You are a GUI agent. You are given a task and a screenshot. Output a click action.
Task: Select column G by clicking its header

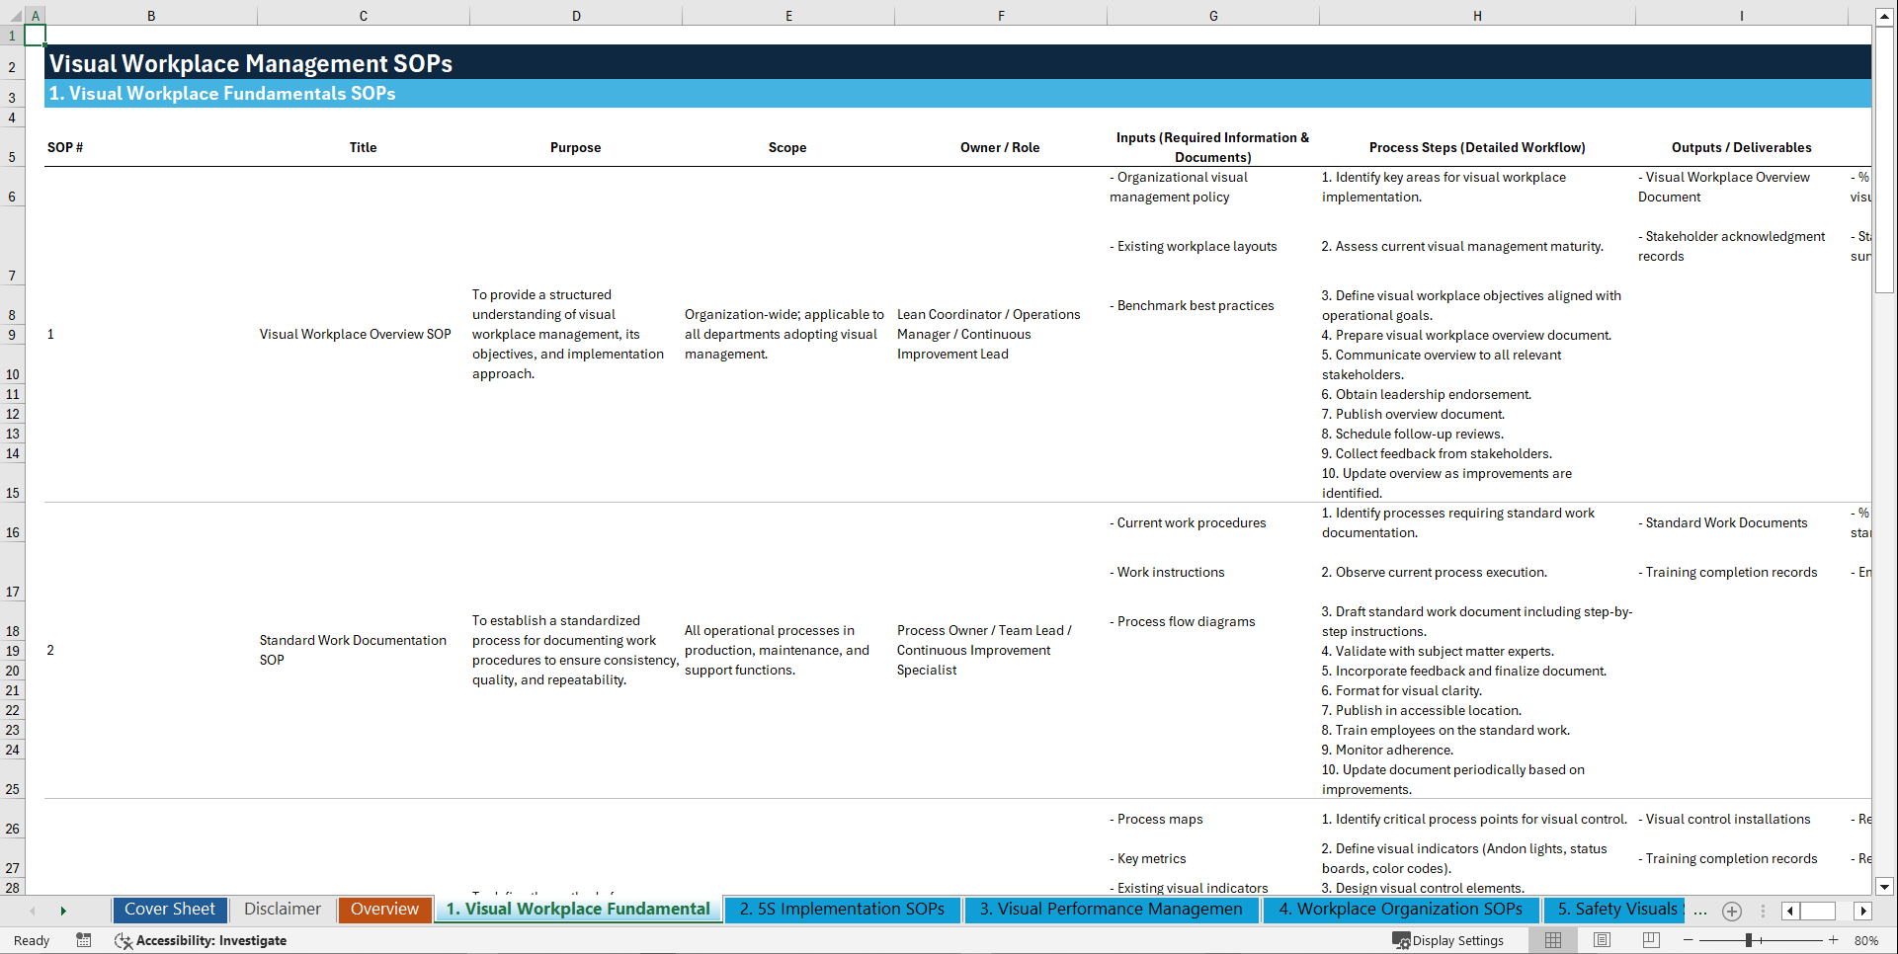[x=1212, y=15]
